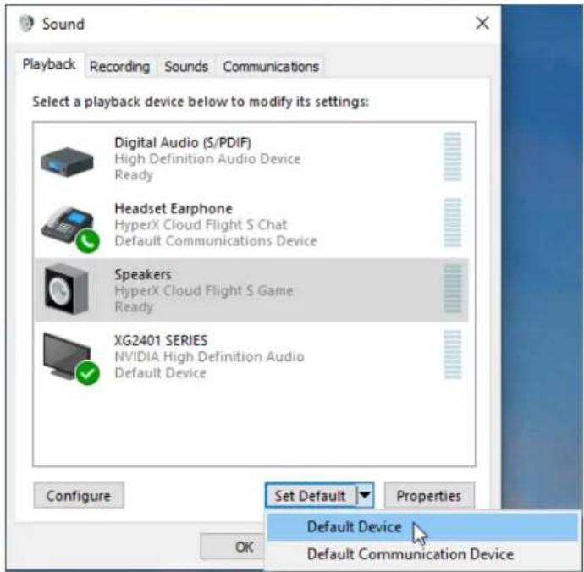Select the 'XG2401 SERIES' device name
The height and width of the screenshot is (572, 584).
tap(161, 340)
